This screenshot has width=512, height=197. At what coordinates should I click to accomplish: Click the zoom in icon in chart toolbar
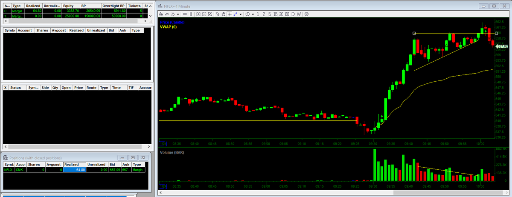click(x=198, y=14)
